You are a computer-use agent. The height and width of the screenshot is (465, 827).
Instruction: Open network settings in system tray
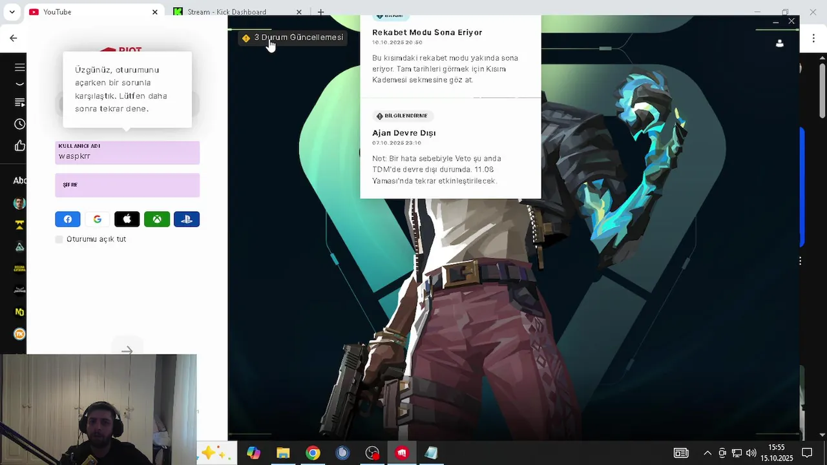pos(737,453)
